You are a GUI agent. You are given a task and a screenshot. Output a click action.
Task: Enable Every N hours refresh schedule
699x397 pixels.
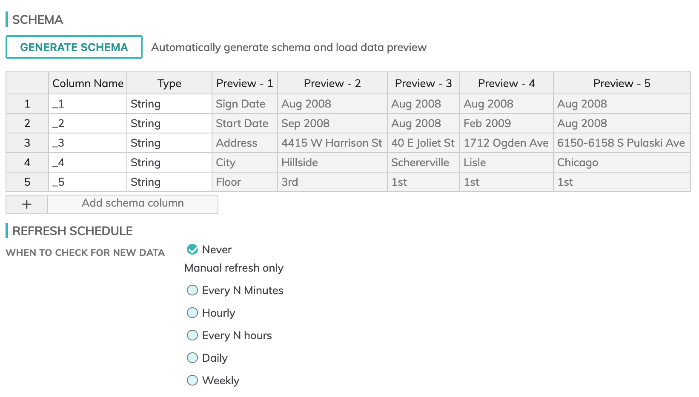[192, 335]
